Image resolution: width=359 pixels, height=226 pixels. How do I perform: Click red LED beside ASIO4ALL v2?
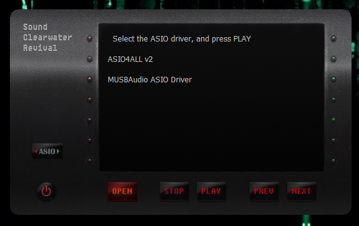click(x=90, y=59)
